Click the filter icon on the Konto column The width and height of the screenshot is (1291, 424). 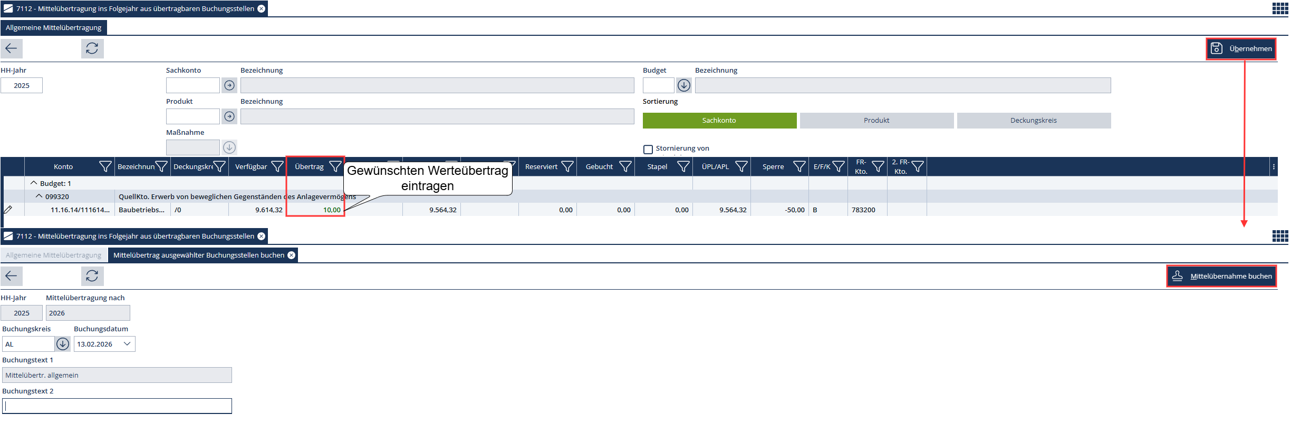tap(105, 167)
